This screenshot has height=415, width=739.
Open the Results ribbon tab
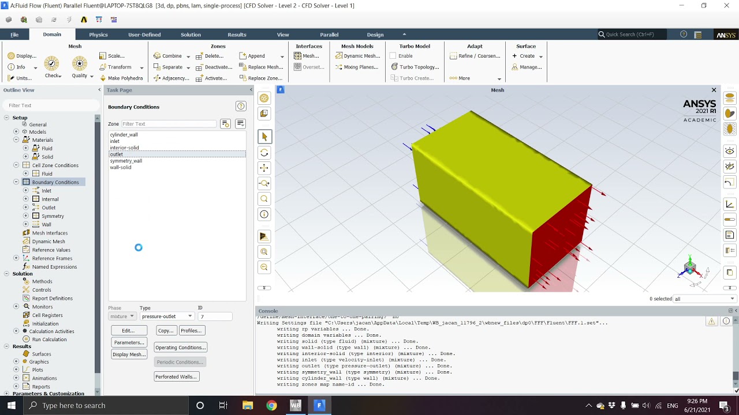click(x=237, y=35)
